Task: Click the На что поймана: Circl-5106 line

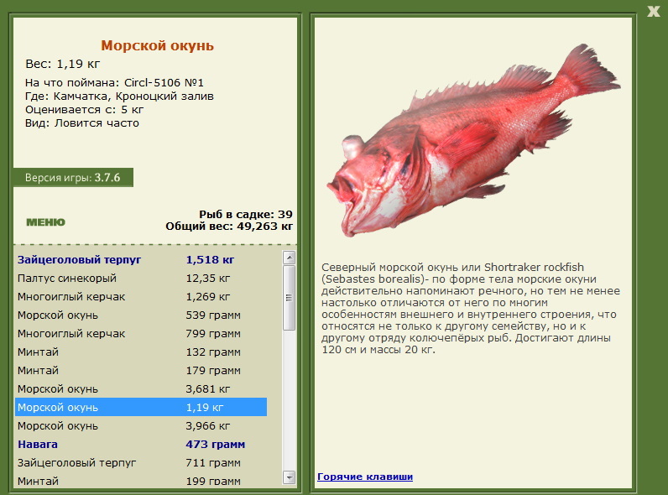Action: tap(115, 83)
